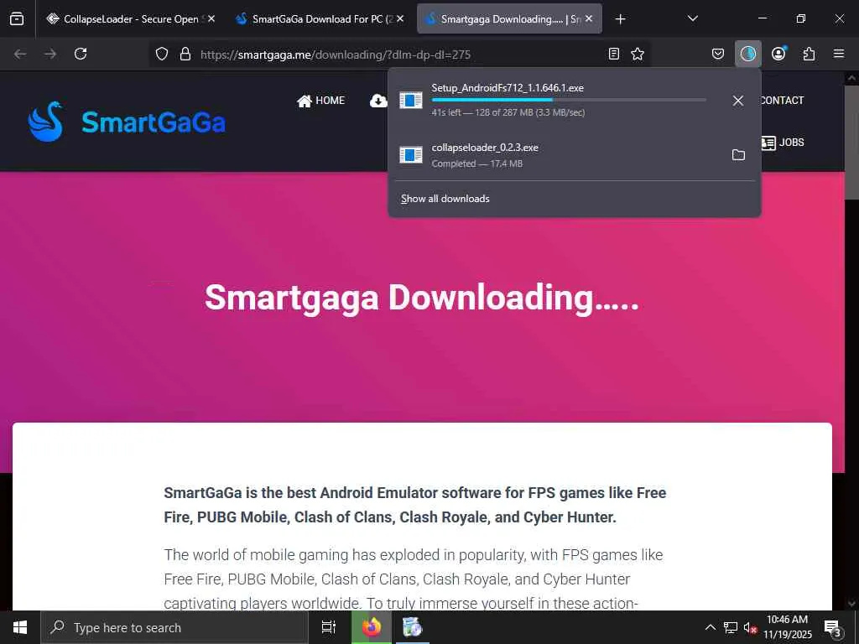Viewport: 859px width, 644px height.
Task: Expand the list all tabs dropdown
Action: [x=692, y=18]
